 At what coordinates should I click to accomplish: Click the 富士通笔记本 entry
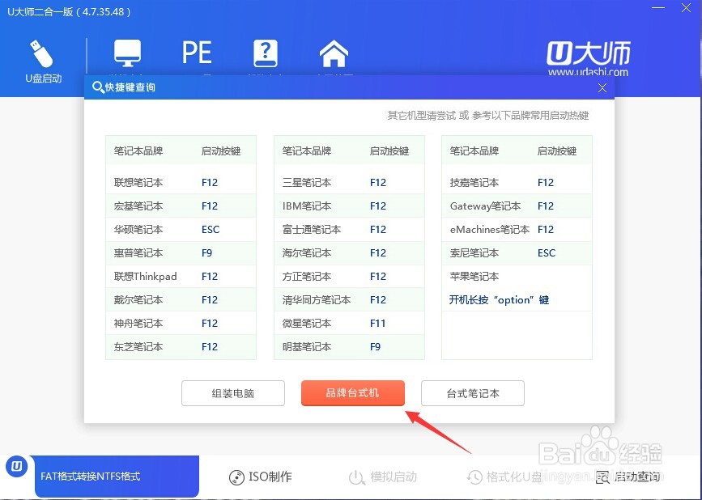pos(312,230)
